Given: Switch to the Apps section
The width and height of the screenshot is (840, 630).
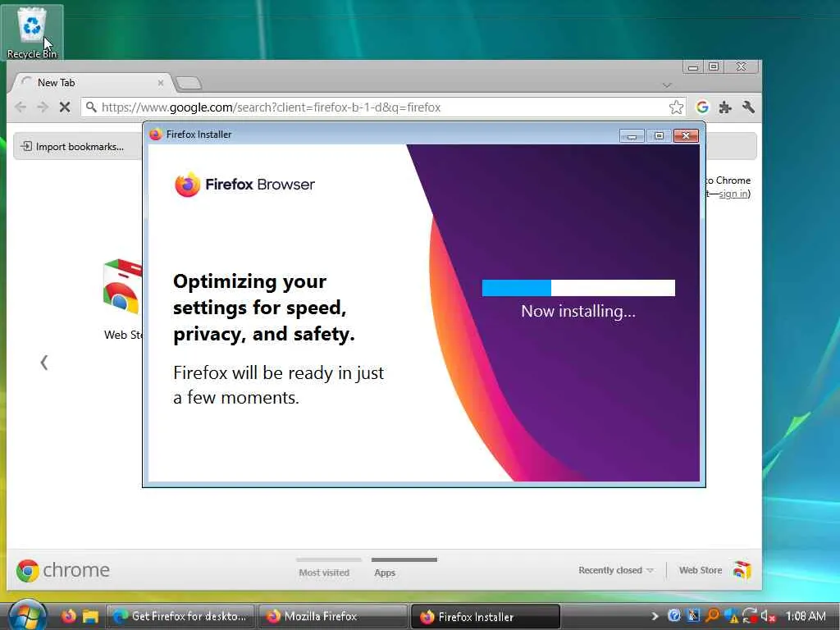Looking at the screenshot, I should (385, 572).
